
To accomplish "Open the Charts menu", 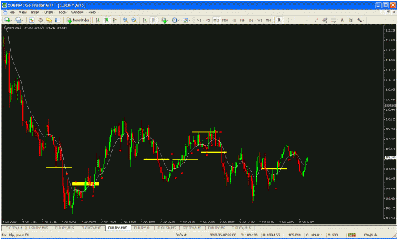I will pos(49,12).
